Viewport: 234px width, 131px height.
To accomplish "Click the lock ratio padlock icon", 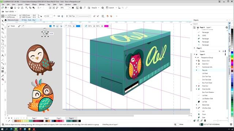I will (41, 16).
